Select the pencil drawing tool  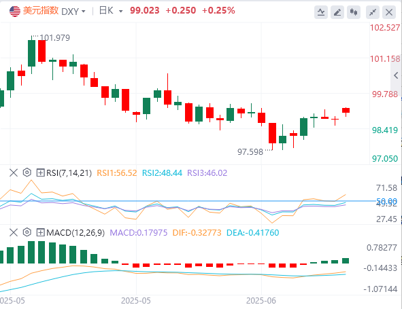(x=337, y=12)
